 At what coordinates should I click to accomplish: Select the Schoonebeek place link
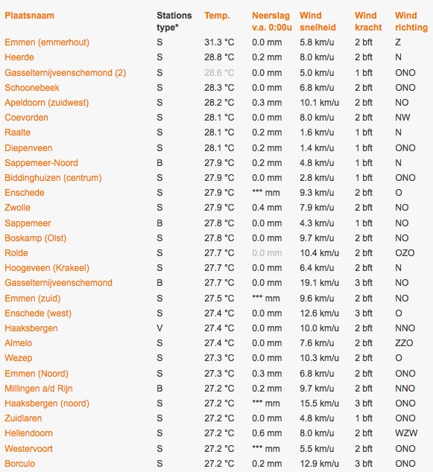point(32,88)
